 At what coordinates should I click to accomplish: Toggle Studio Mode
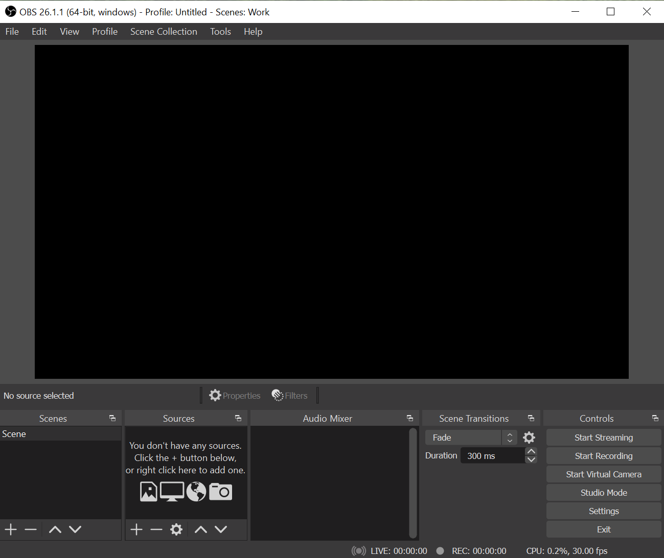pos(603,493)
